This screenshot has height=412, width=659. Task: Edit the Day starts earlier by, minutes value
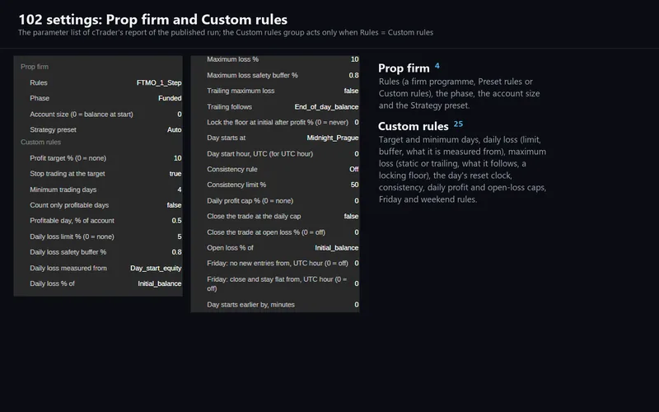pos(357,305)
